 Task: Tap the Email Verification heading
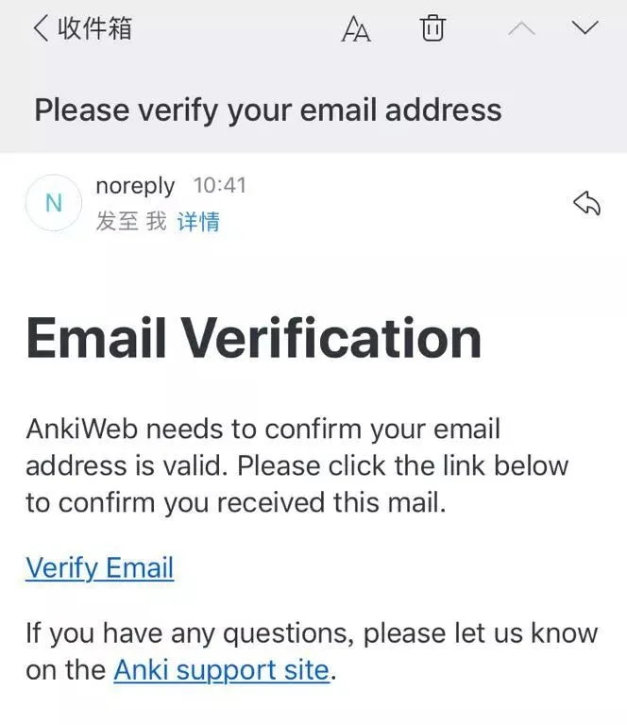(254, 337)
